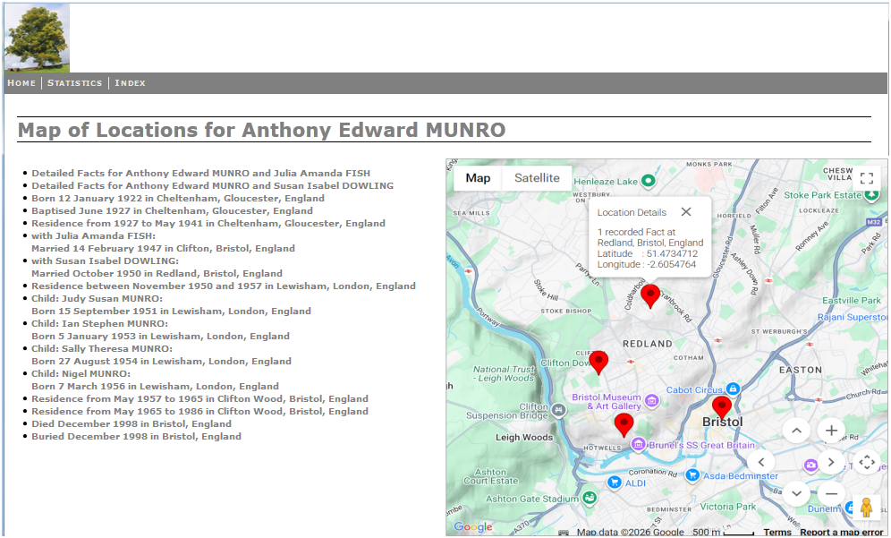Switch back to Map view
Viewport: 891px width, 538px height.
[479, 177]
